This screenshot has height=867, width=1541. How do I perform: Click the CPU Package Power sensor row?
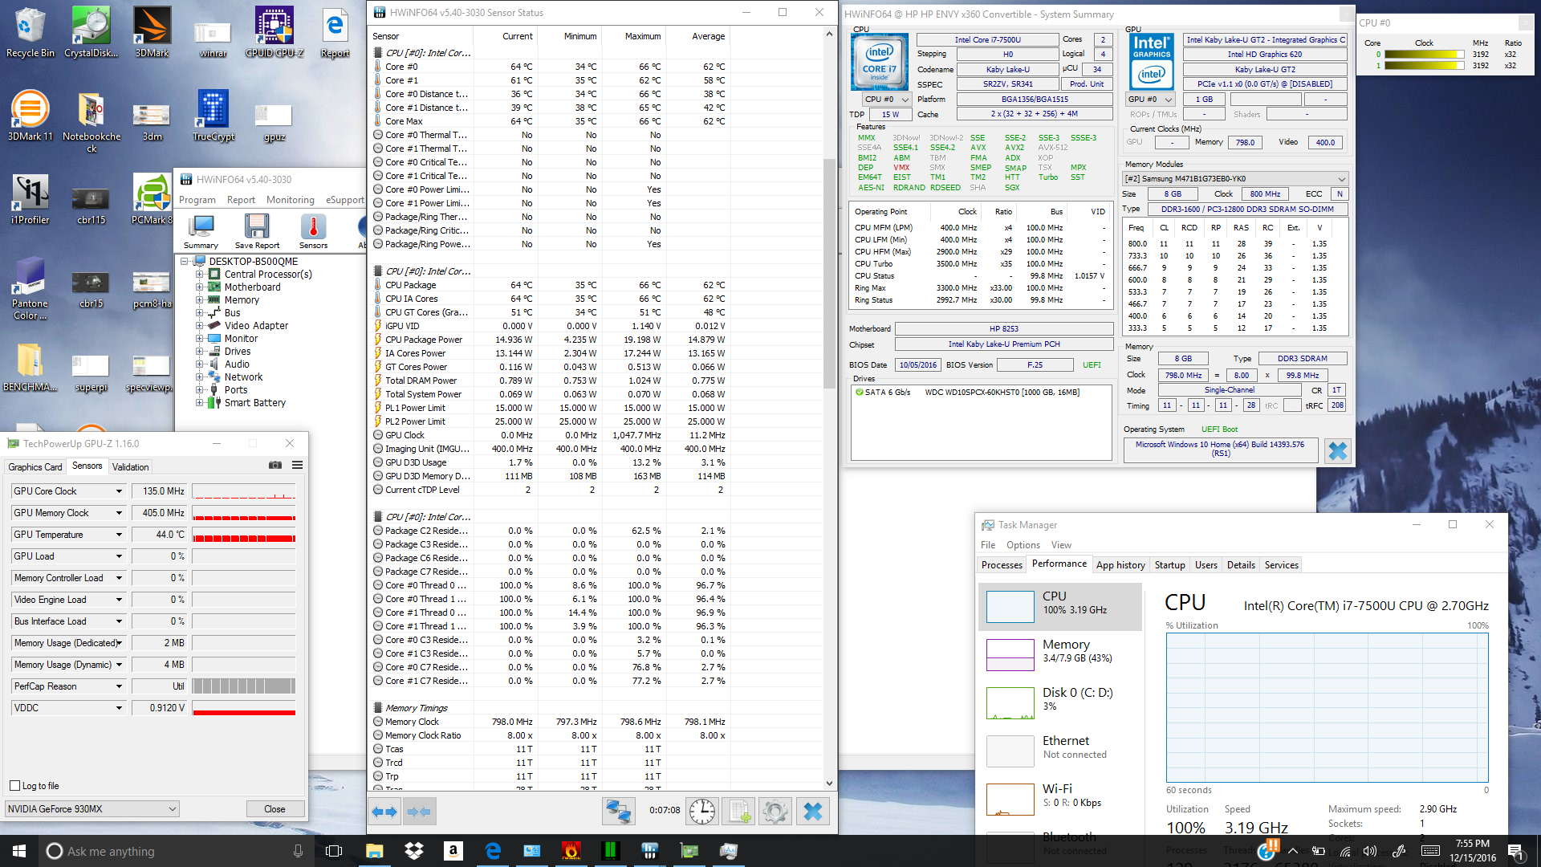click(550, 340)
